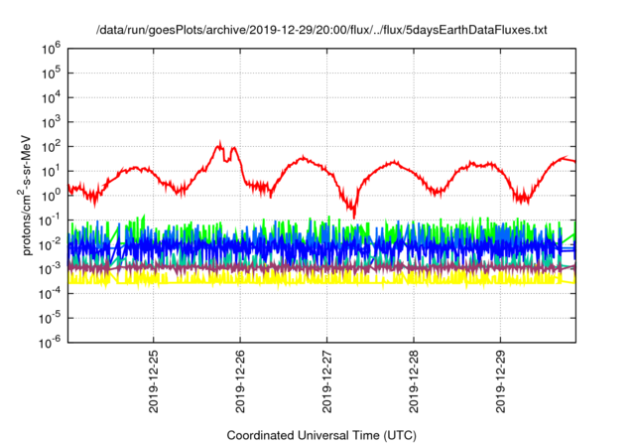Click the 10^5 y-axis tick label

point(51,74)
